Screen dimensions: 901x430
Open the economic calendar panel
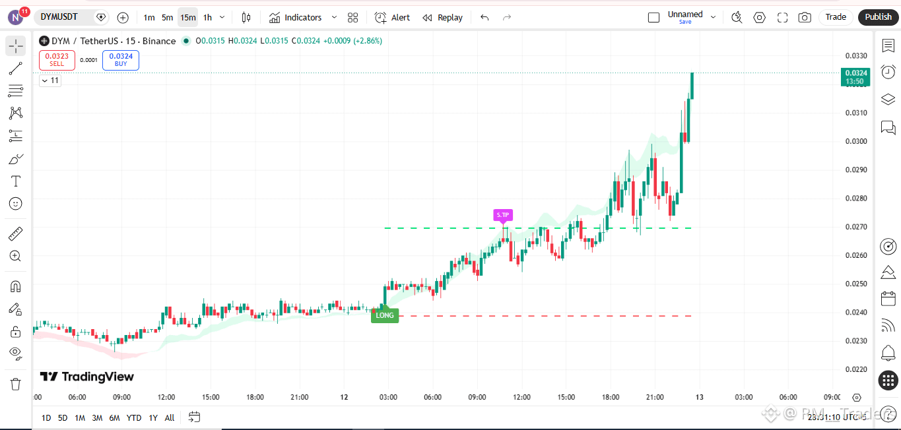click(x=888, y=298)
